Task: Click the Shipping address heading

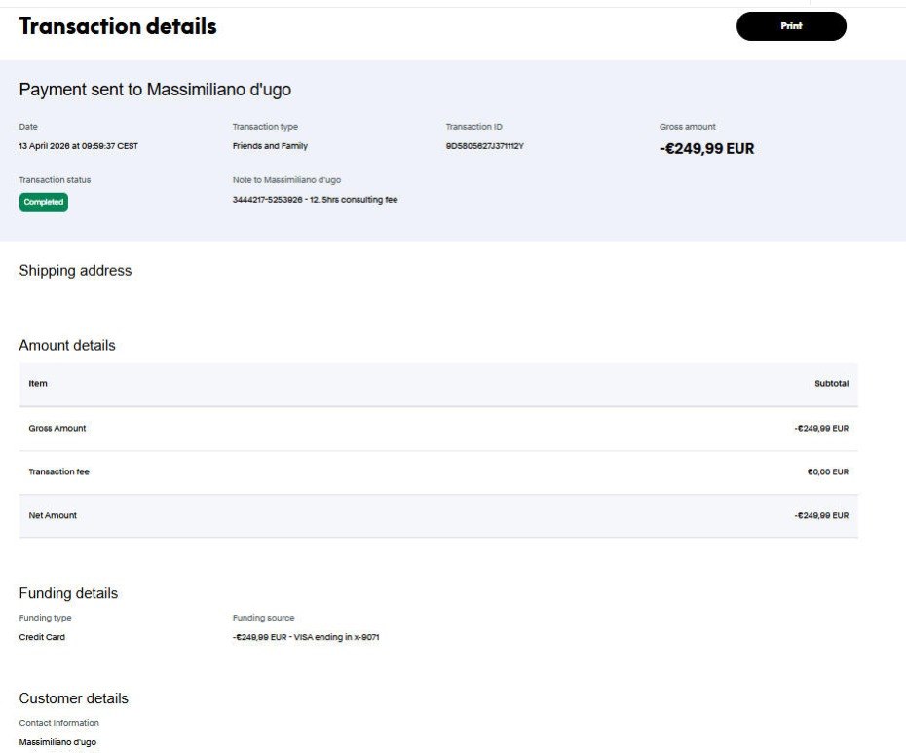Action: point(75,271)
